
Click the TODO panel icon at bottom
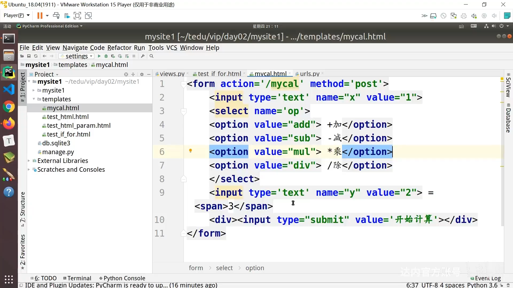point(45,278)
